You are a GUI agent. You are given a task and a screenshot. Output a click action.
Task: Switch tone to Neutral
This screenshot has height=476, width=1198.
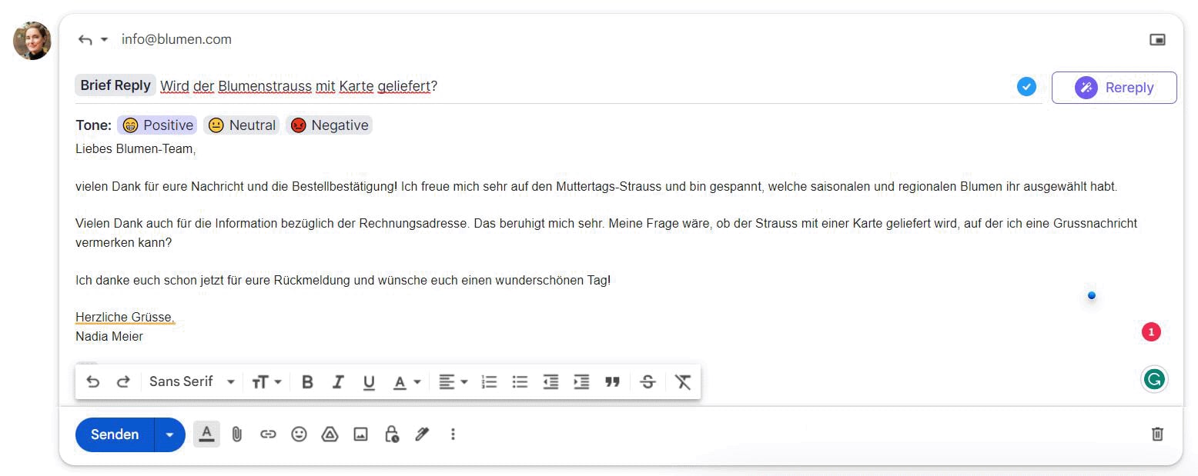coord(241,125)
